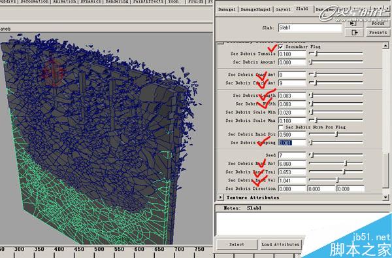The image size is (392, 258).
Task: Click the Sec Debris Snap Amt field showing 8
Action: (x=292, y=75)
